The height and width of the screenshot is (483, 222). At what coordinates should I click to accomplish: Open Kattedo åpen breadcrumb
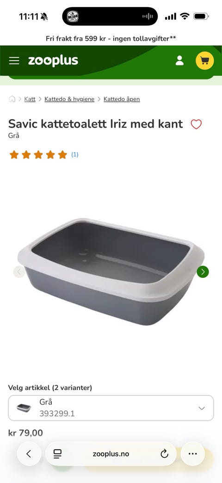pyautogui.click(x=122, y=99)
